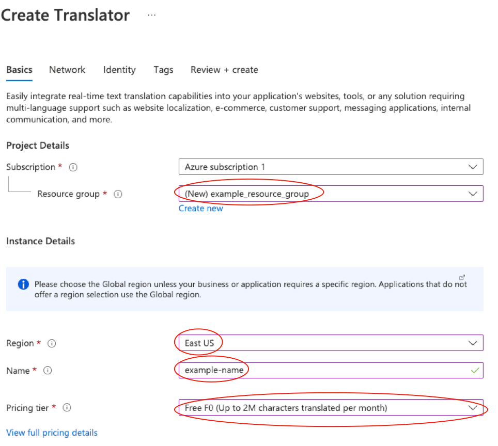Click the external link icon in info banner

462,277
